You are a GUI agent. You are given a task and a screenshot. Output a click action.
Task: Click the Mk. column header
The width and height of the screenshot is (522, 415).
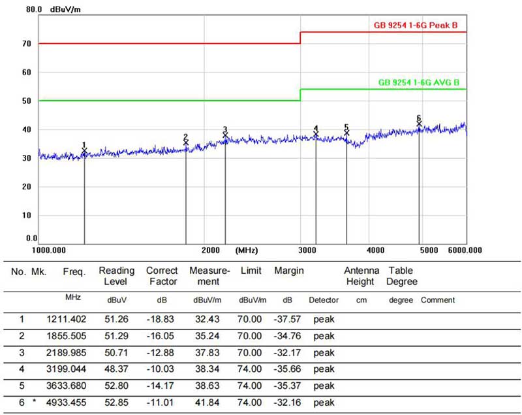(x=39, y=272)
